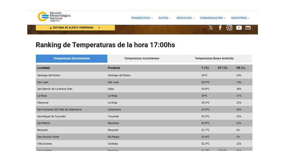Image resolution: width=285 pixels, height=161 pixels.
Task: Open the X (Twitter) social icon
Action: pyautogui.click(x=211, y=28)
